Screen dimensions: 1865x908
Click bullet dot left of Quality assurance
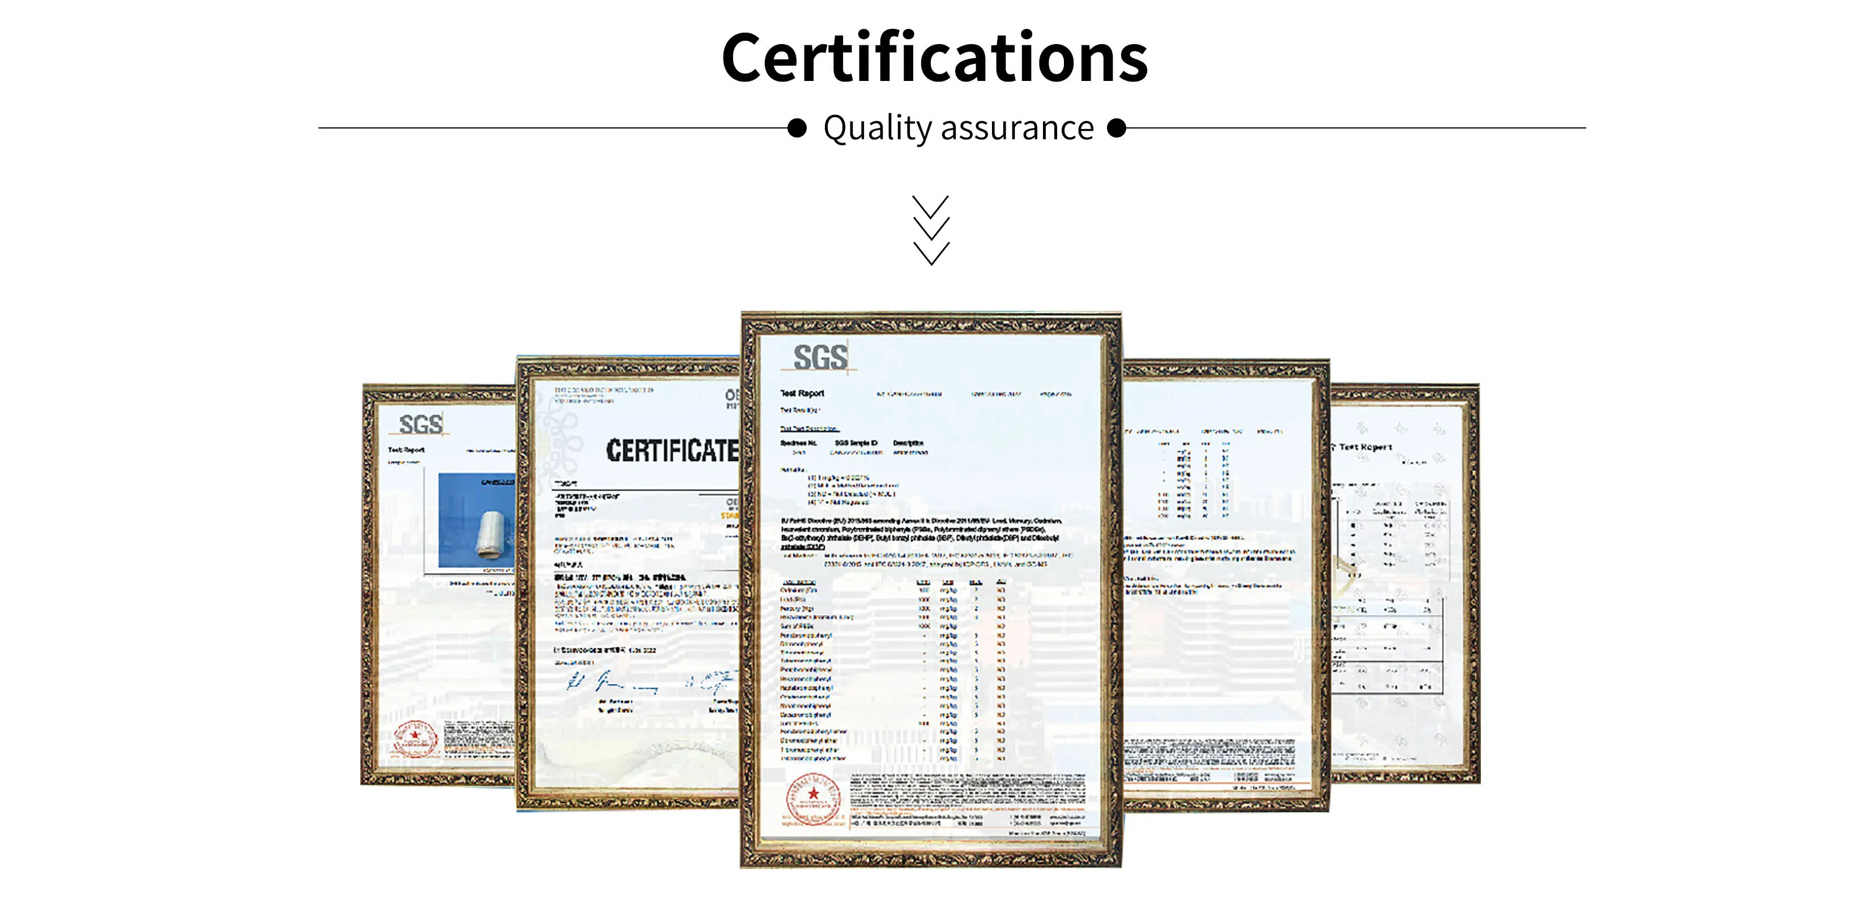[797, 128]
